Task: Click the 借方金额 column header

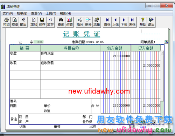Action: [115, 48]
